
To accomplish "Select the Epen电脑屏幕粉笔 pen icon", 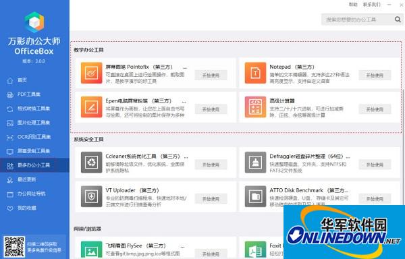I will pyautogui.click(x=91, y=107).
